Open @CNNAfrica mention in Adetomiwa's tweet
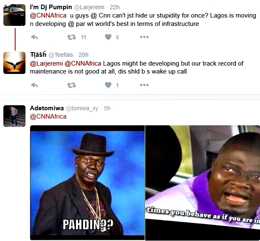 48,117
